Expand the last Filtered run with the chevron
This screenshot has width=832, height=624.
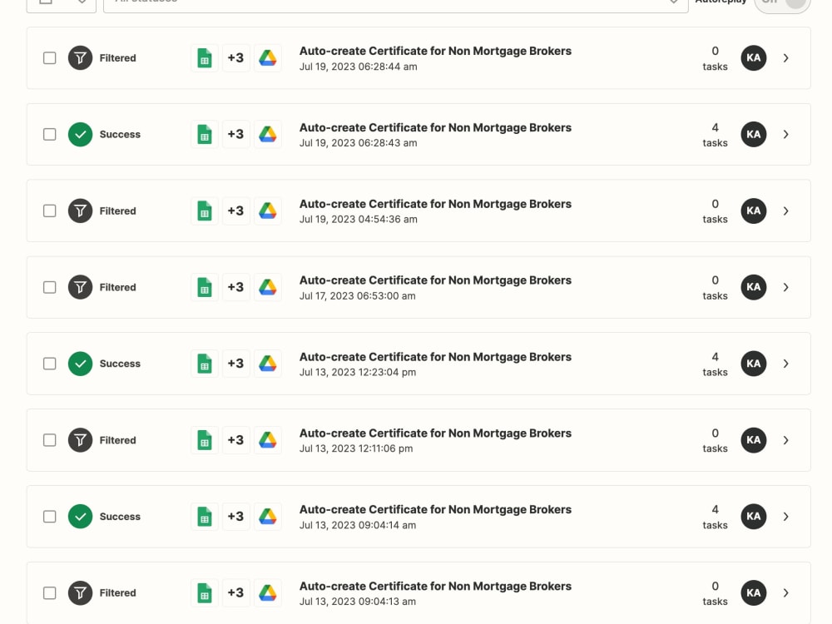[x=785, y=592]
